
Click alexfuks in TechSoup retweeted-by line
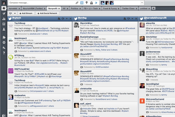coord(33,34)
